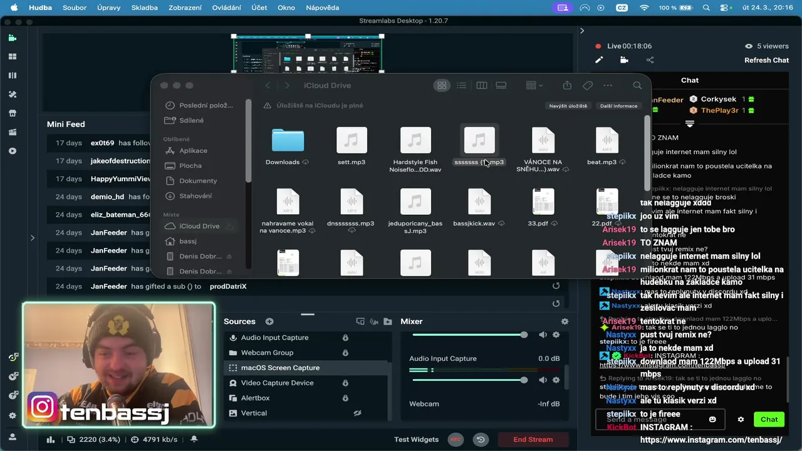Viewport: 802px width, 451px height.
Task: Toggle replay buffer button near End Stream
Action: [x=481, y=440]
